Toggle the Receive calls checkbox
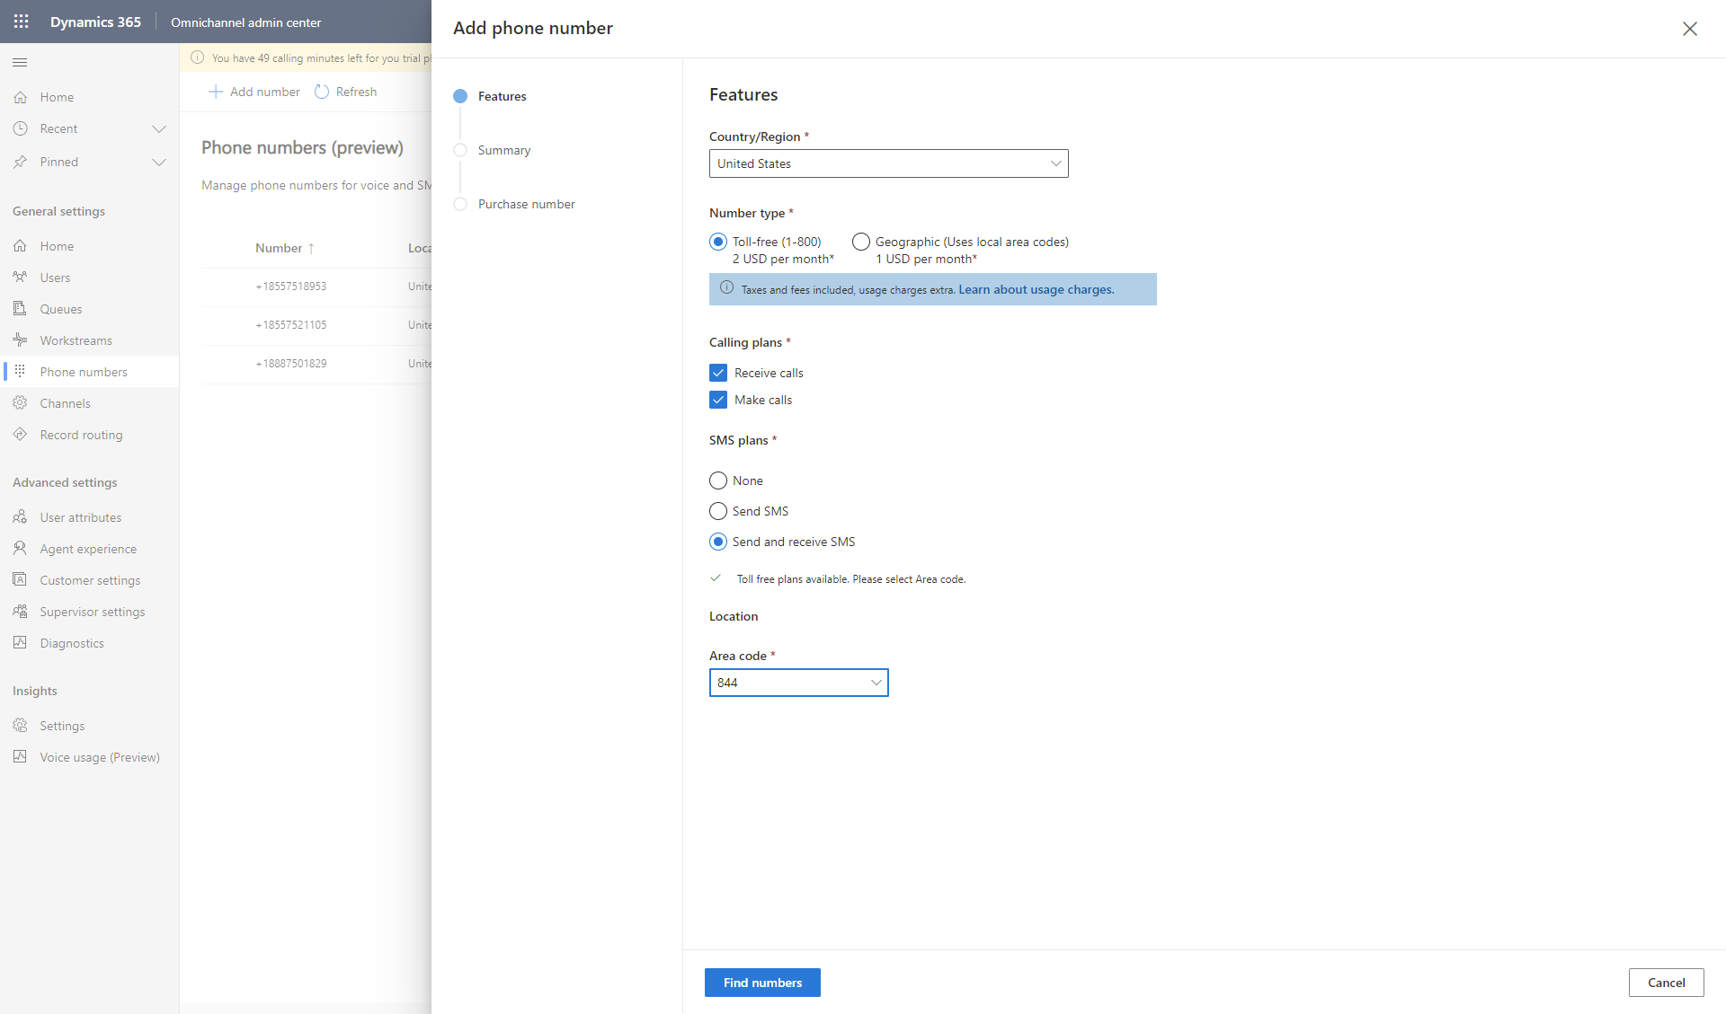Viewport: 1726px width, 1014px height. click(x=717, y=372)
